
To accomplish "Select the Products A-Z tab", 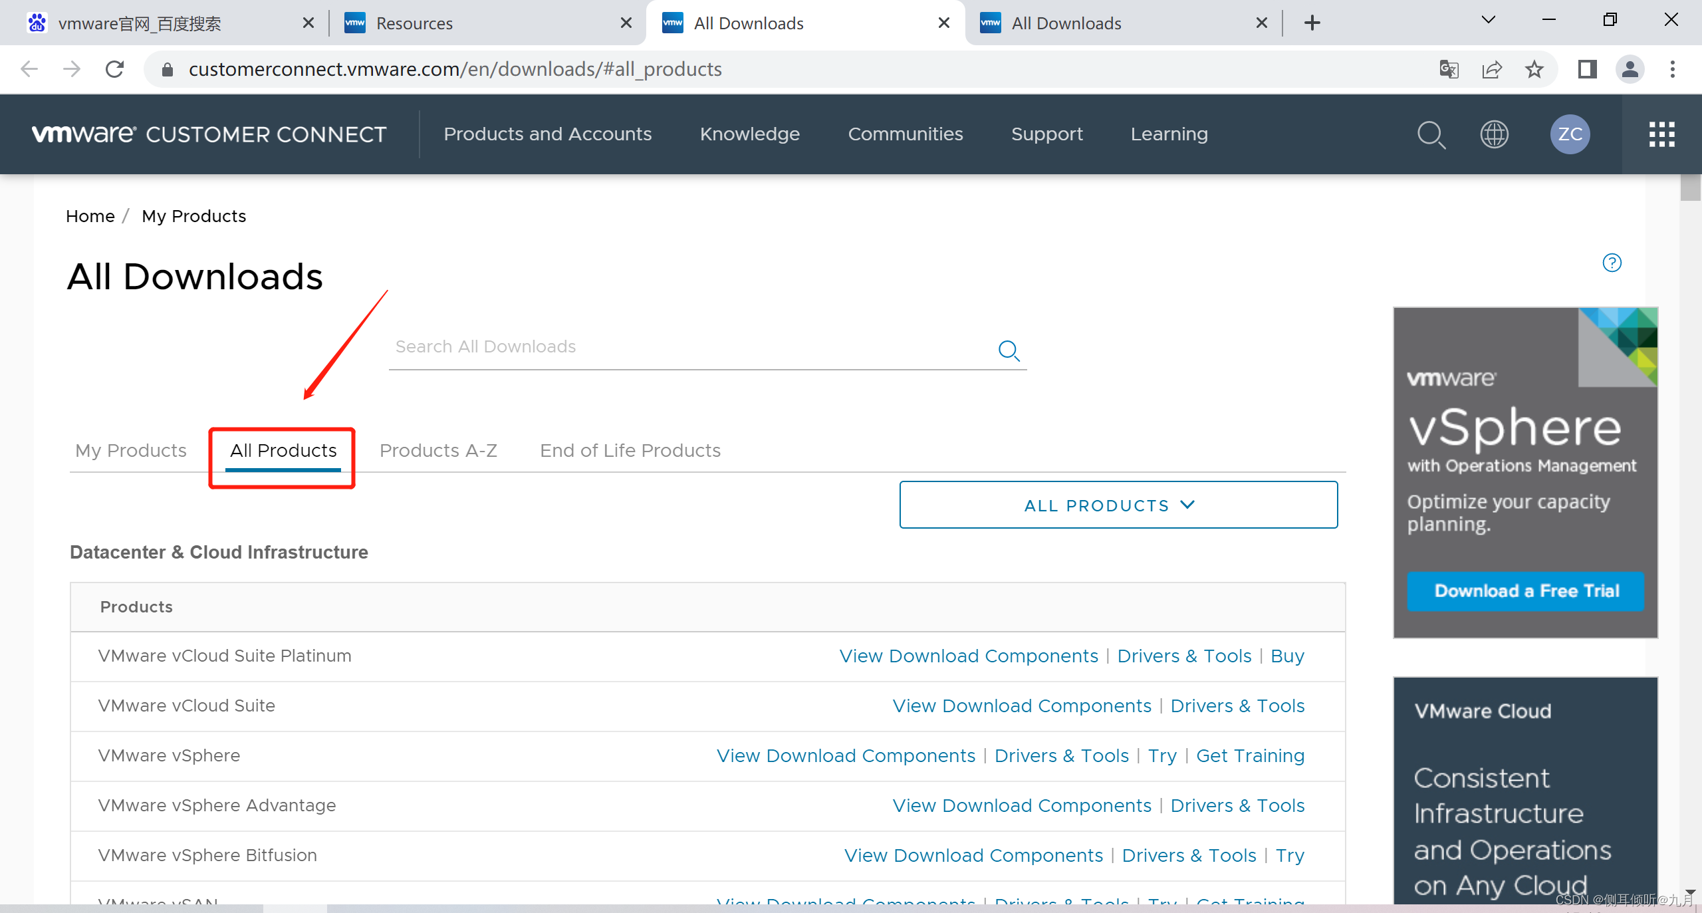I will click(438, 450).
